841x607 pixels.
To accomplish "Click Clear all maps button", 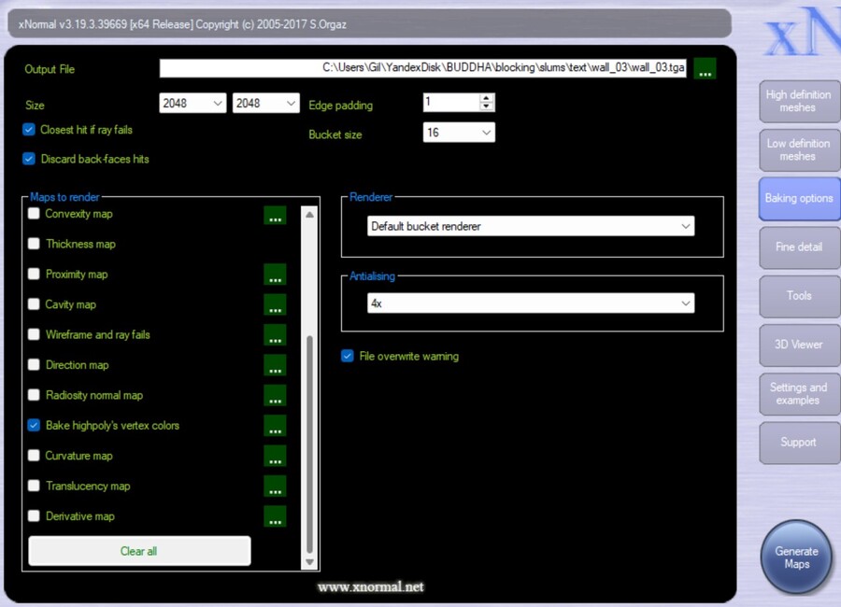I will point(139,551).
